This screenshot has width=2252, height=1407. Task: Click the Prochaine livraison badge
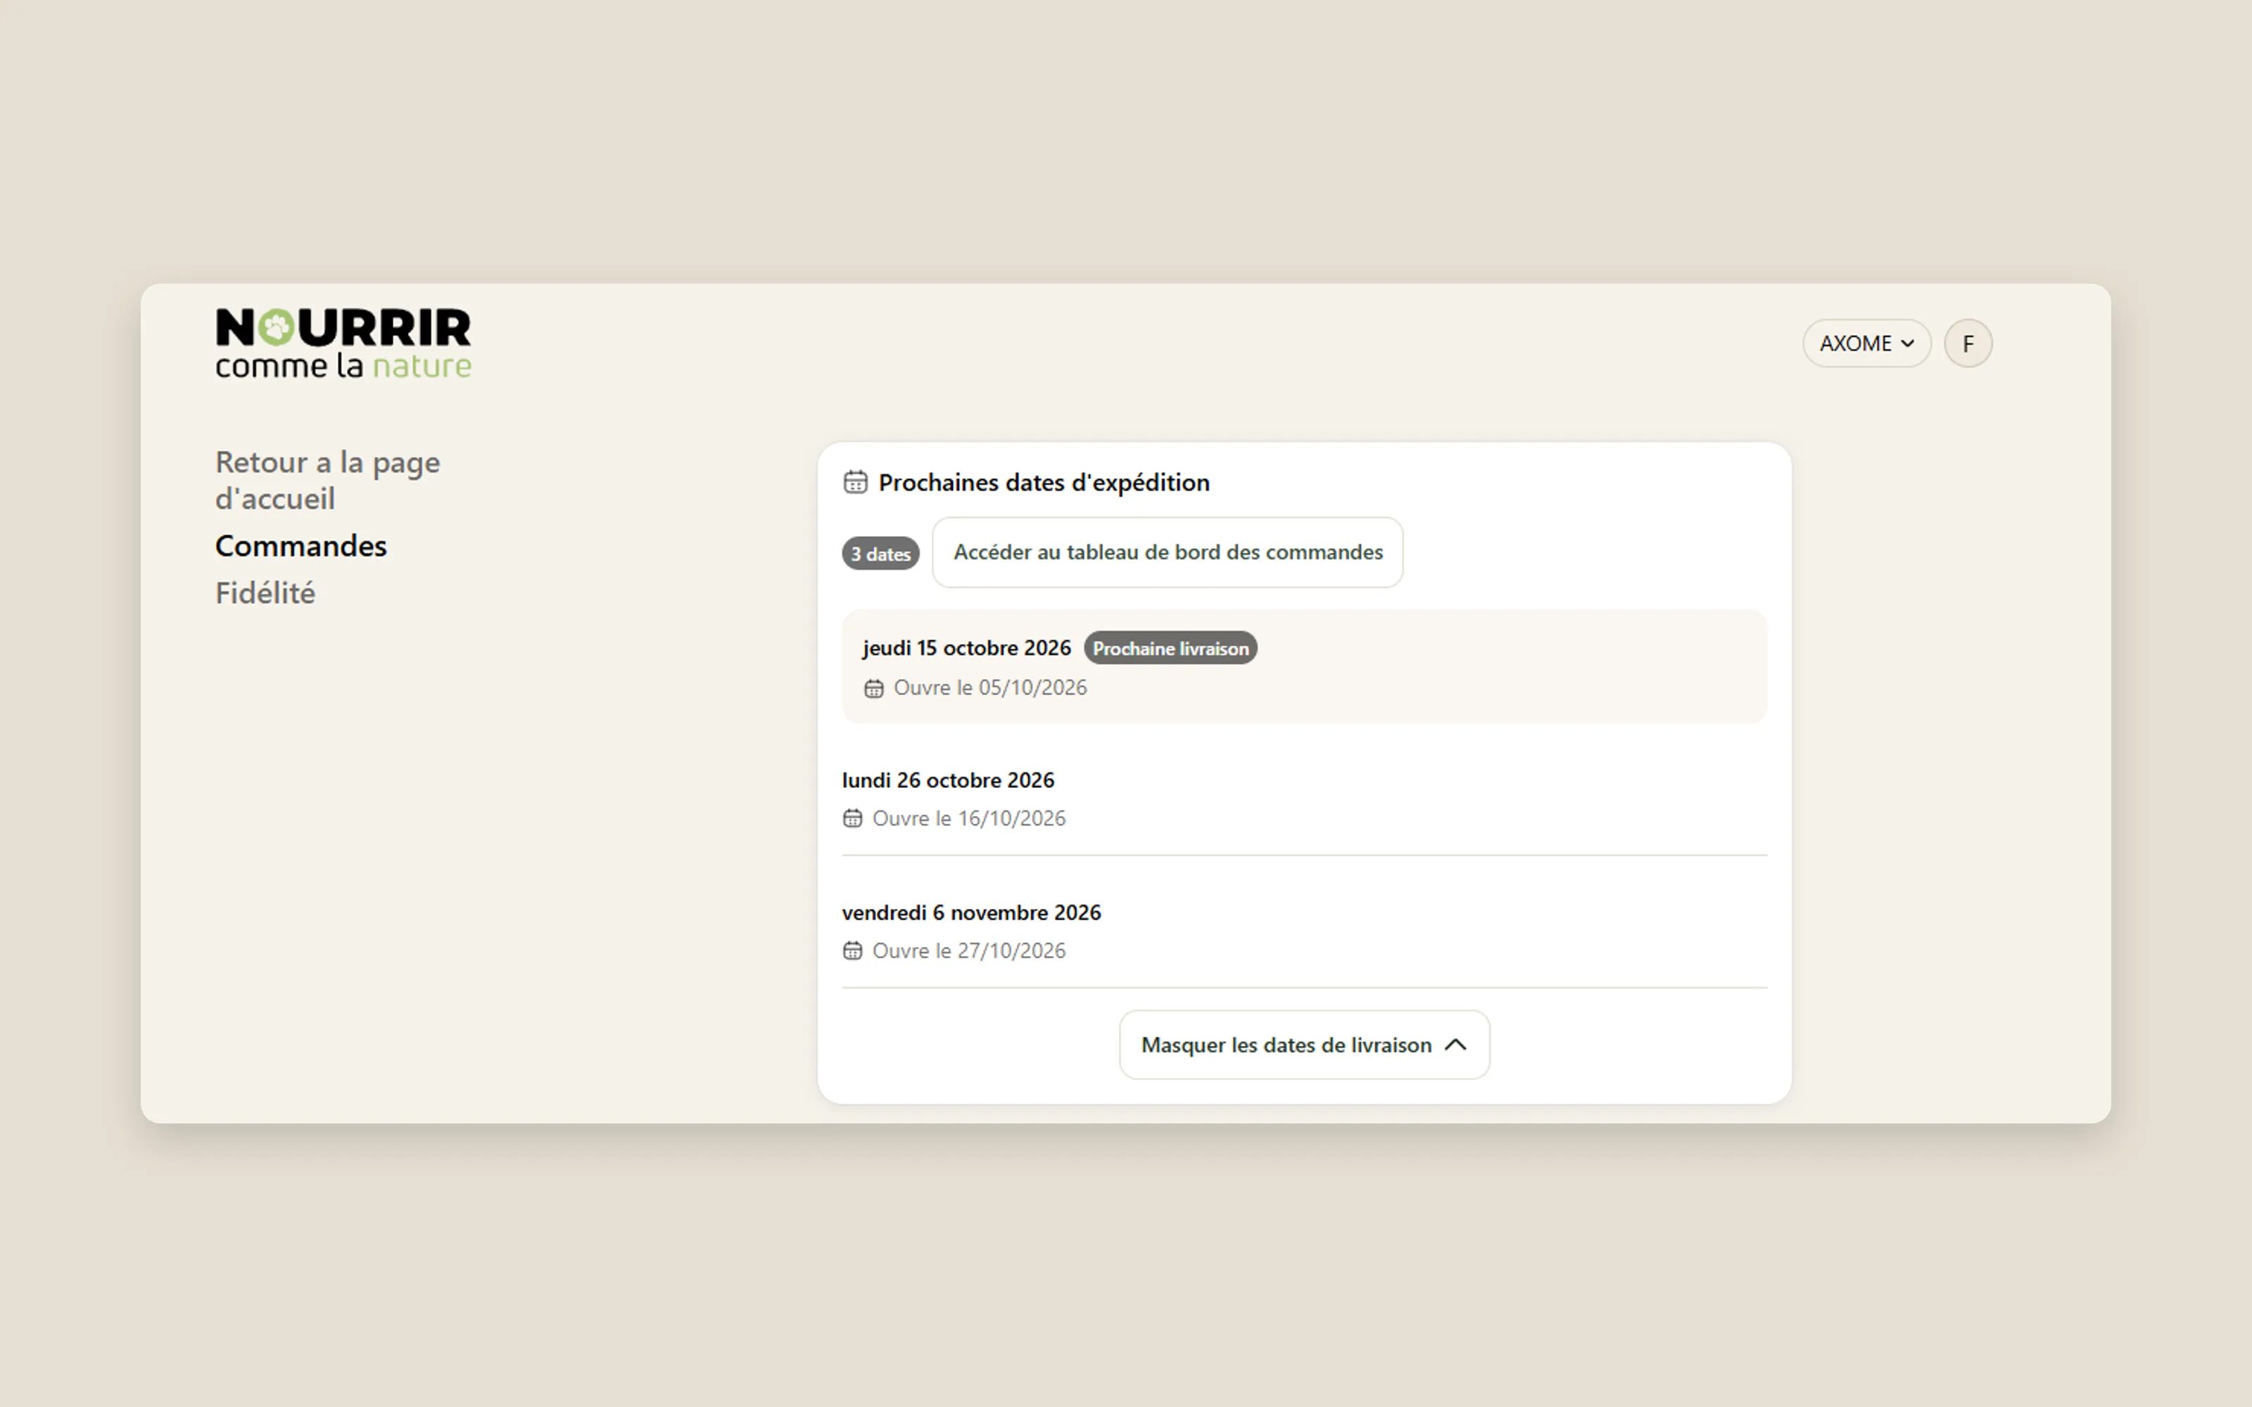[x=1170, y=649]
